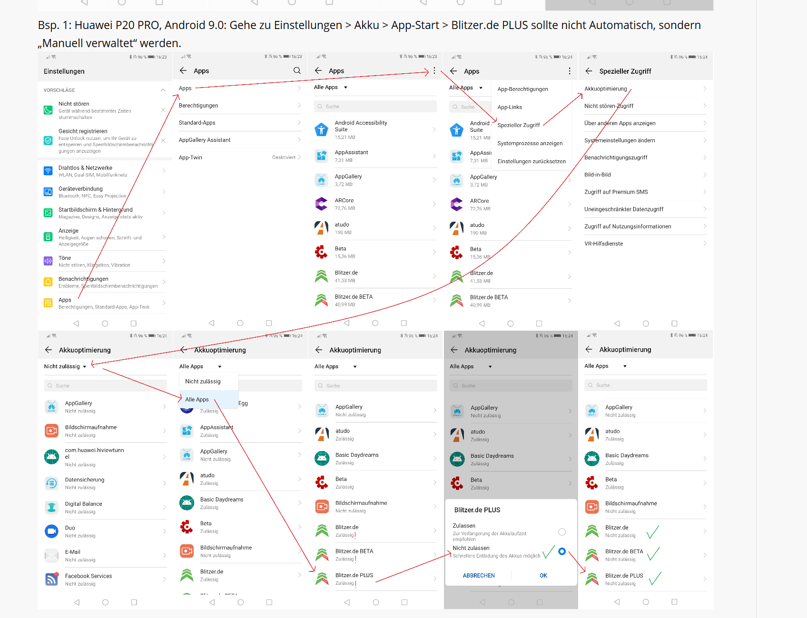Open Über anderen Apps anzeigen entry
This screenshot has width=807, height=618.
pos(646,123)
